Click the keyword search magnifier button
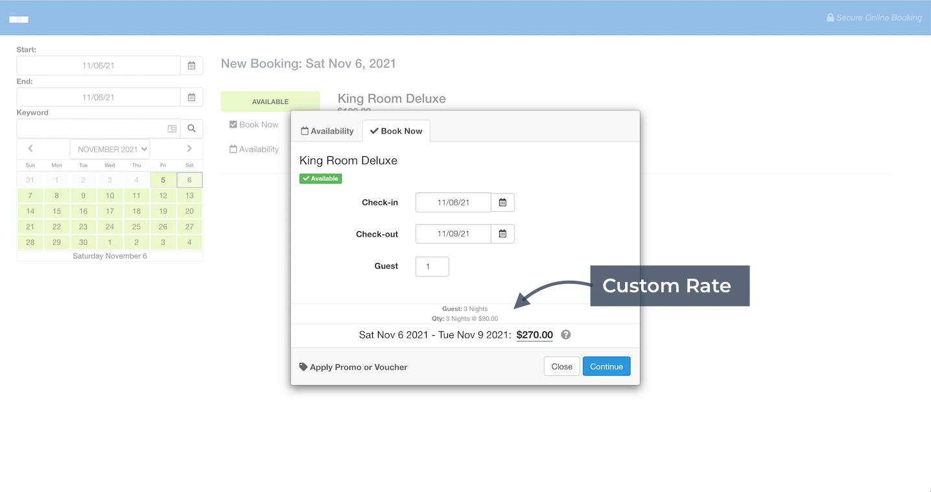931x492 pixels. point(191,128)
